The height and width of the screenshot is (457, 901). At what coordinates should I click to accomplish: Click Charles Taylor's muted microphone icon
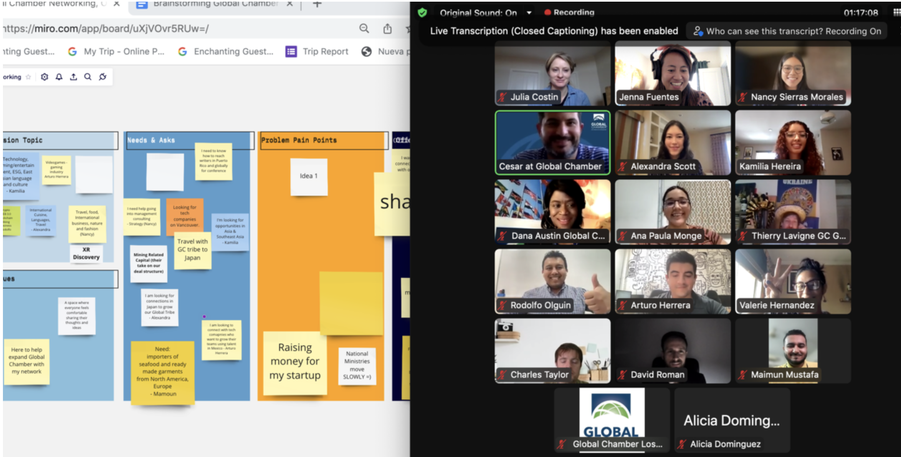[x=502, y=374]
